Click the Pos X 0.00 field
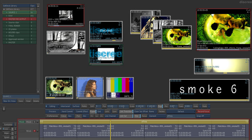The height and width of the screenshot is (140, 252). click(x=112, y=106)
